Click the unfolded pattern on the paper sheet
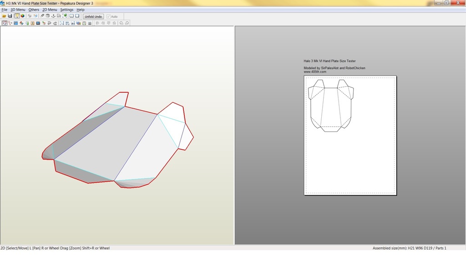 click(331, 107)
